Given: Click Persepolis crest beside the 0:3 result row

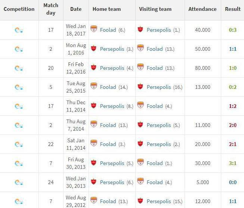Looking at the screenshot, I should pos(140,30).
